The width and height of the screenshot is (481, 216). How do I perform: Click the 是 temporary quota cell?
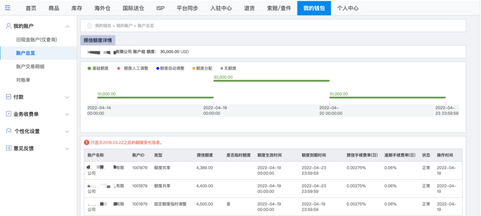click(228, 204)
